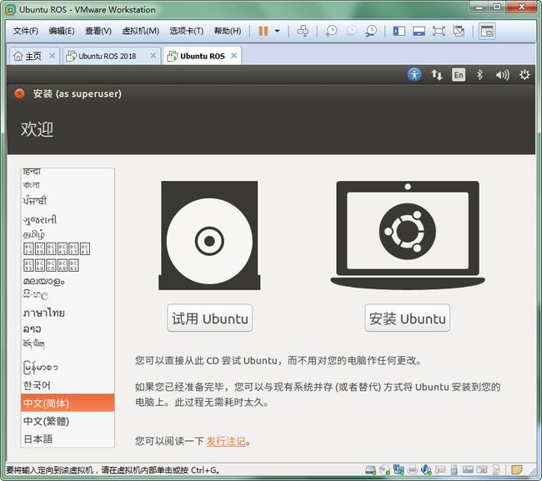Open the Ubuntu network indicator
The height and width of the screenshot is (481, 542).
click(436, 75)
